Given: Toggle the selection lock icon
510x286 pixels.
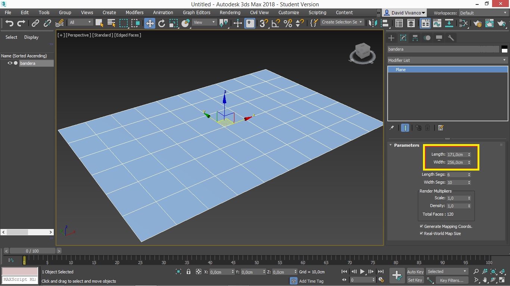Looking at the screenshot, I should click(x=189, y=272).
